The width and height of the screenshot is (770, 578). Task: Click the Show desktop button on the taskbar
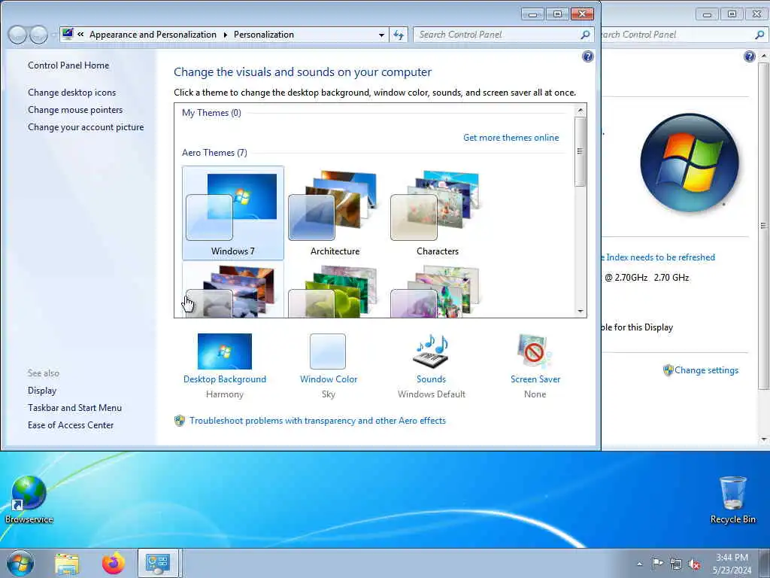(764, 563)
